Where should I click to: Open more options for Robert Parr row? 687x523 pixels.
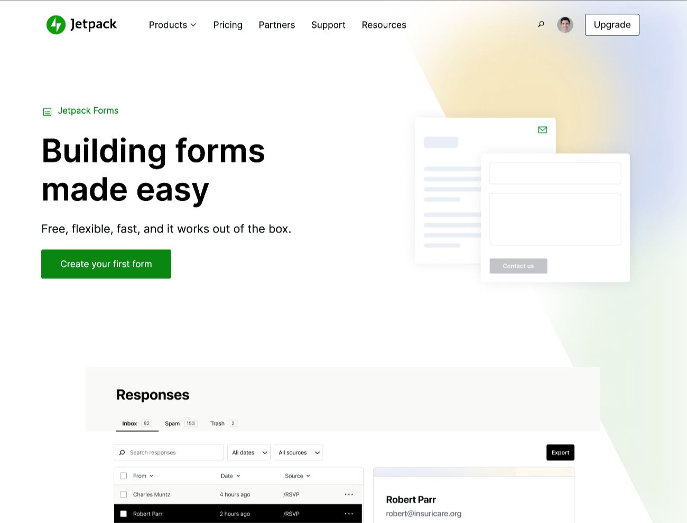coord(349,513)
